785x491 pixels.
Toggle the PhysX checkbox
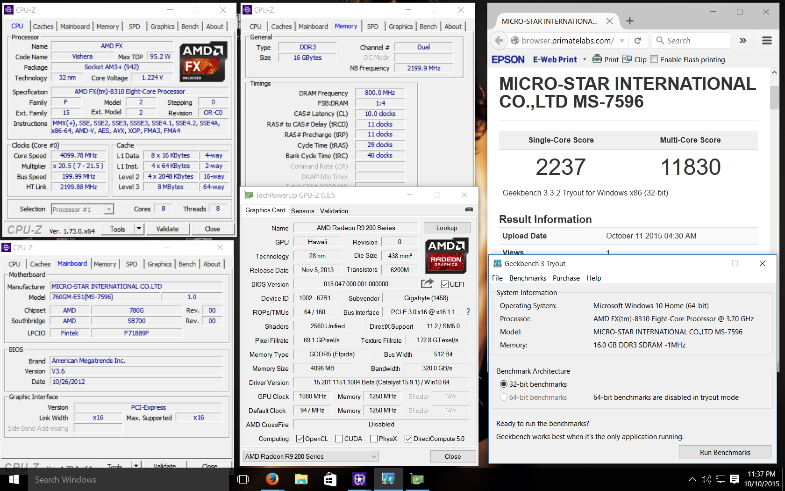[x=374, y=439]
